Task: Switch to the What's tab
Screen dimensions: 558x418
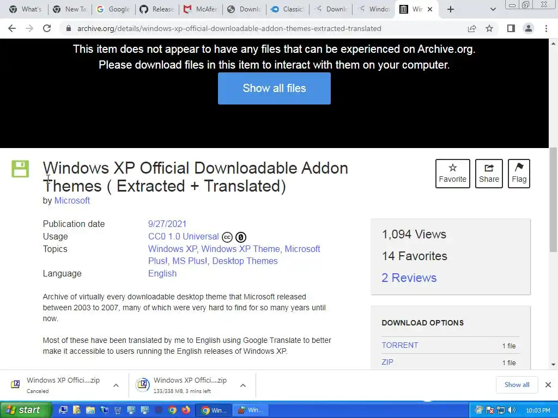Action: pos(25,9)
